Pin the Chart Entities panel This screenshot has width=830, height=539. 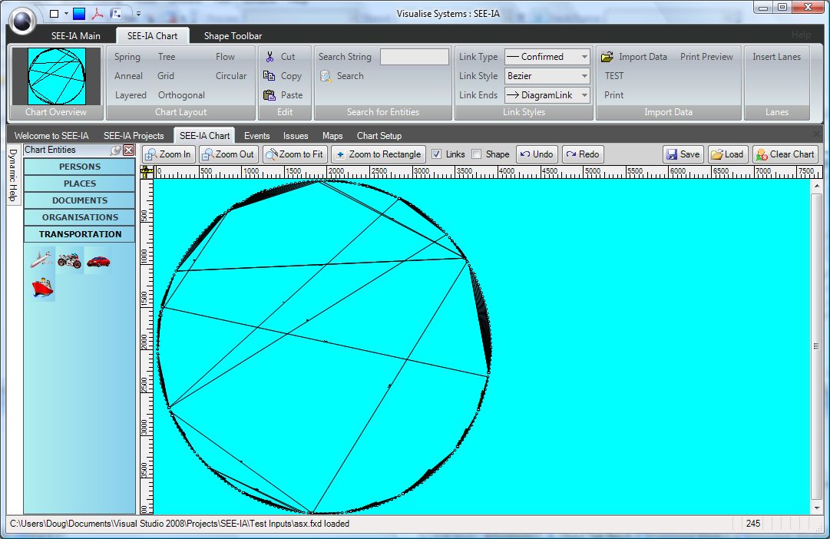click(x=115, y=150)
